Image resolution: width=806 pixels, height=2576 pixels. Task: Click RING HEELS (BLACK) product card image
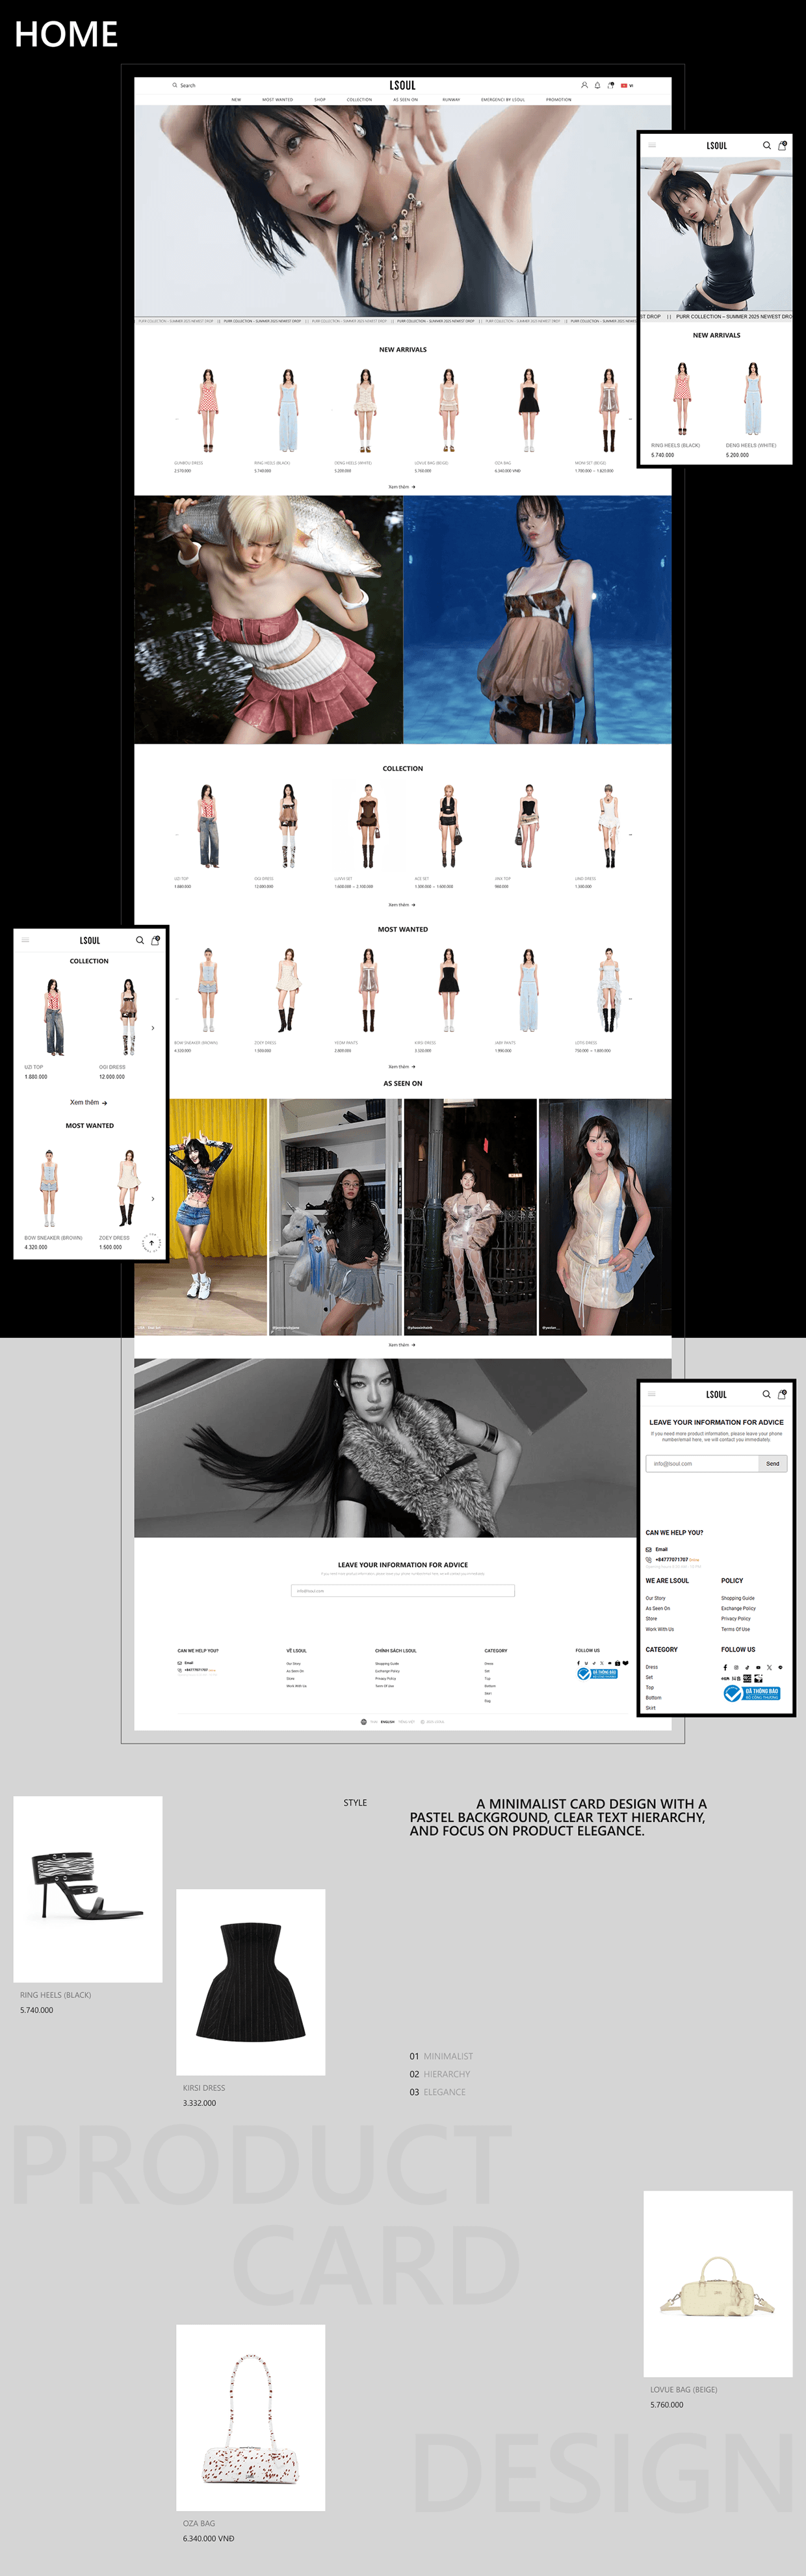88,1889
